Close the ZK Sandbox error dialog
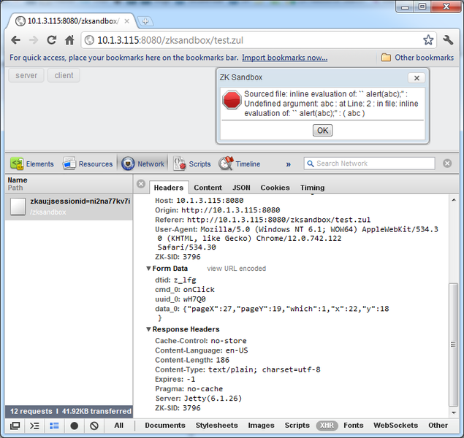Screen dimensions: 464x438 pyautogui.click(x=417, y=78)
